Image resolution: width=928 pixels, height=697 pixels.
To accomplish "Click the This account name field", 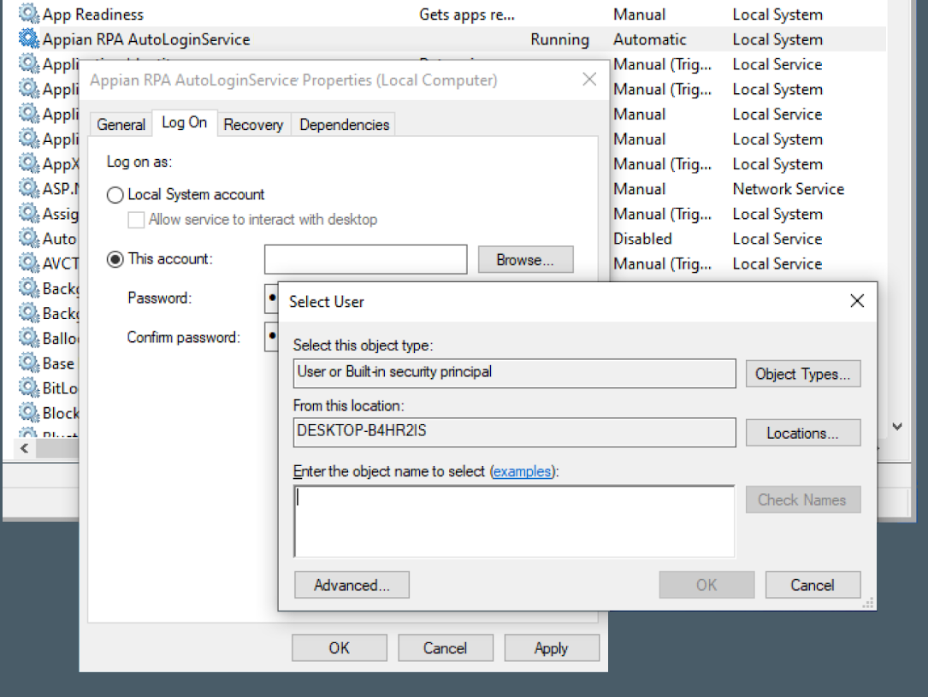I will tap(365, 259).
